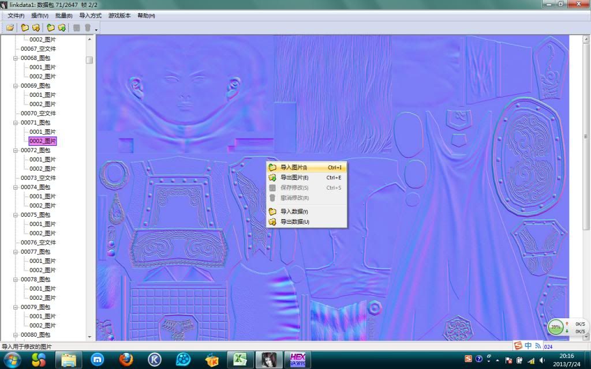Select 0001_图片 under 00072_图包
Image resolution: width=591 pixels, height=369 pixels.
43,160
